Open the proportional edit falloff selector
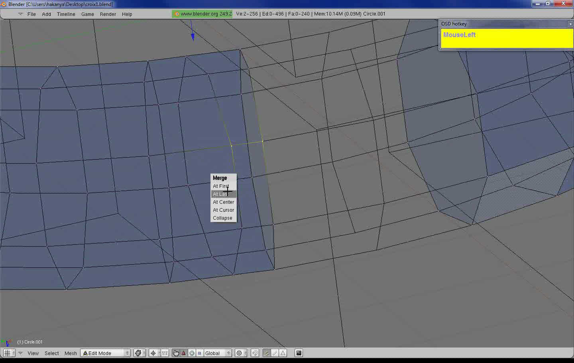Image resolution: width=574 pixels, height=363 pixels. pyautogui.click(x=241, y=353)
